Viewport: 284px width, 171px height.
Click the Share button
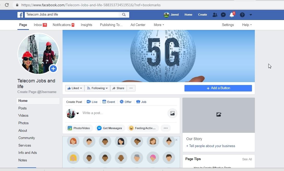pos(119,88)
